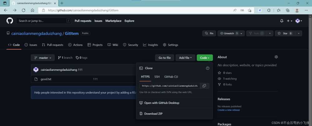This screenshot has height=126, width=312.
Task: Click the Go to file button
Action: [x=164, y=58]
